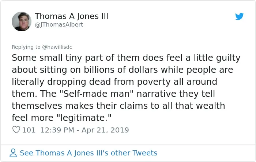Like the tweet with heart icon
The image size is (256, 162).
(x=16, y=130)
